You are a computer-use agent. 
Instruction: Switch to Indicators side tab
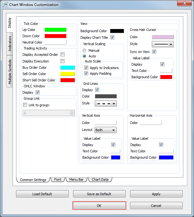[10, 43]
